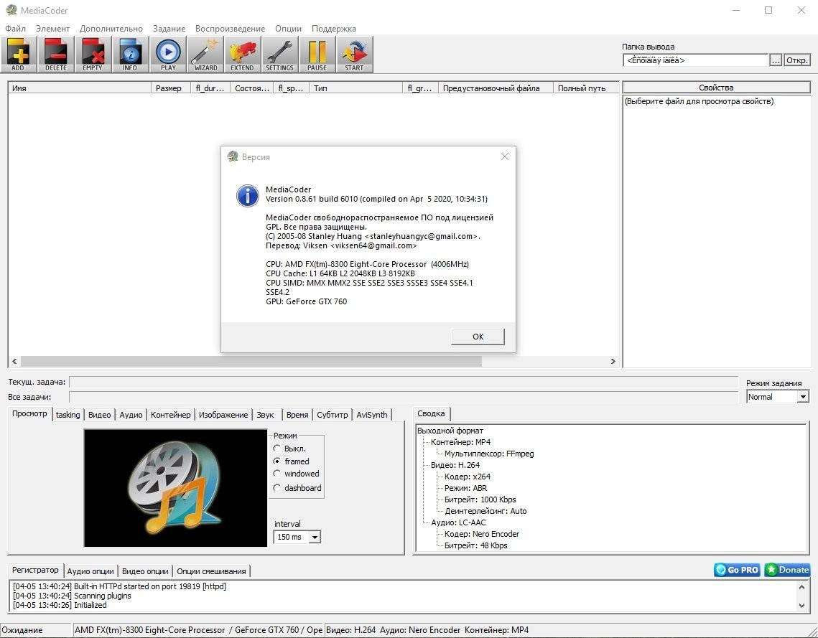Image resolution: width=818 pixels, height=638 pixels.
Task: Open the interval 150 ms dropdown
Action: pos(315,537)
